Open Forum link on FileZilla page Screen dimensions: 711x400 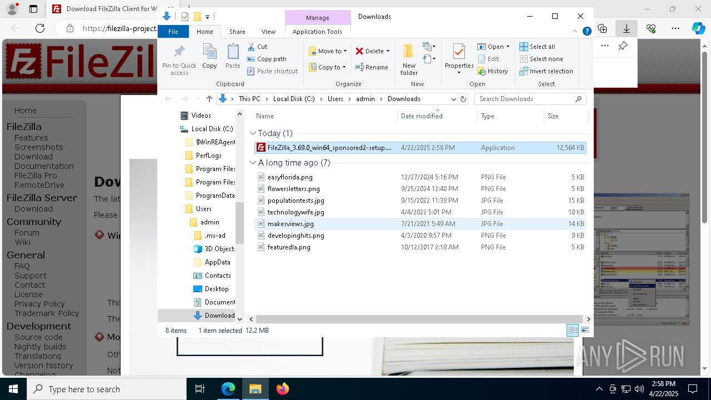[27, 233]
